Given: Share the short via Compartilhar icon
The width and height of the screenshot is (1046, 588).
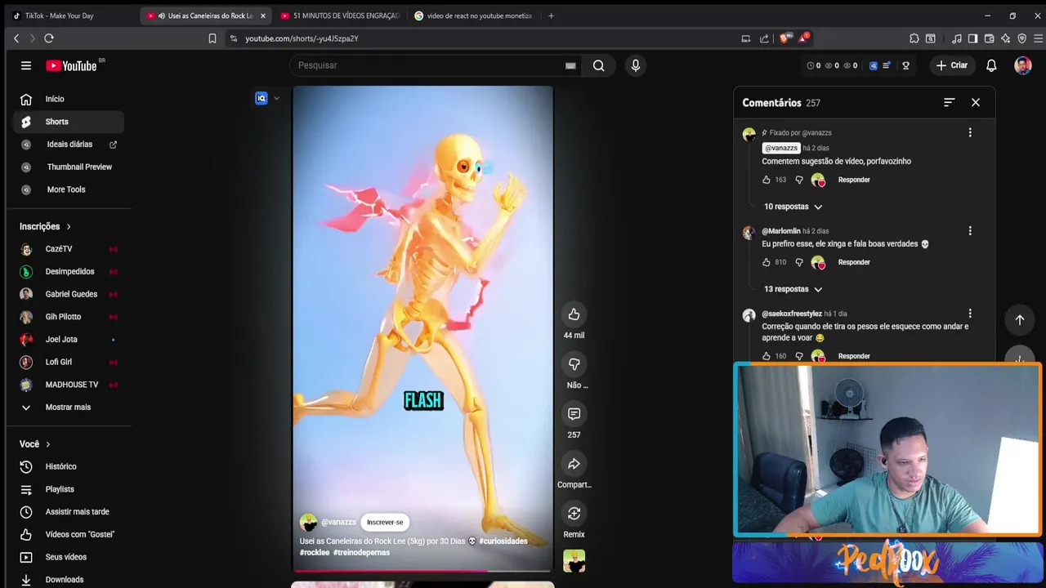Looking at the screenshot, I should click(574, 464).
